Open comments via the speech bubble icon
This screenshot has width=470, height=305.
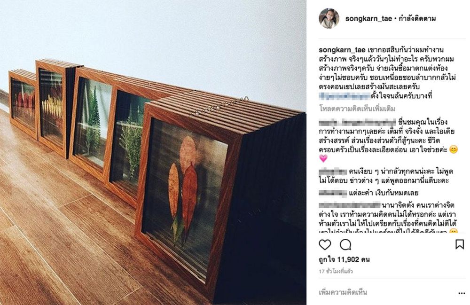pyautogui.click(x=345, y=245)
